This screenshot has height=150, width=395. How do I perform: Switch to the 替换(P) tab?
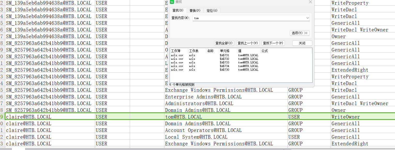coord(195,11)
